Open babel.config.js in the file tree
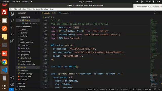Image resolution: width=162 pixels, height=91 pixels. point(26,74)
